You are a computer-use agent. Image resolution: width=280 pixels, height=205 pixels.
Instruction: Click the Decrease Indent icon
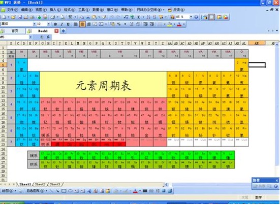coord(145,24)
